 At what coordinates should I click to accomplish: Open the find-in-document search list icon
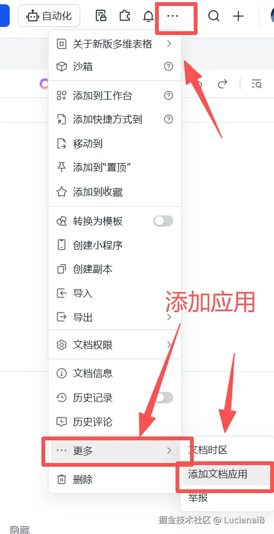pyautogui.click(x=256, y=83)
